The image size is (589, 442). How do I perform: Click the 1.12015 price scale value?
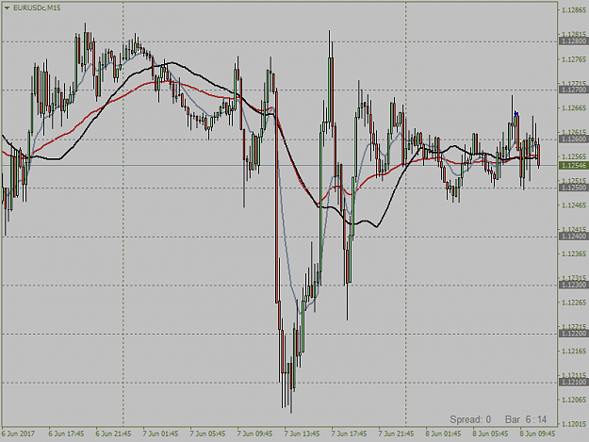point(574,424)
